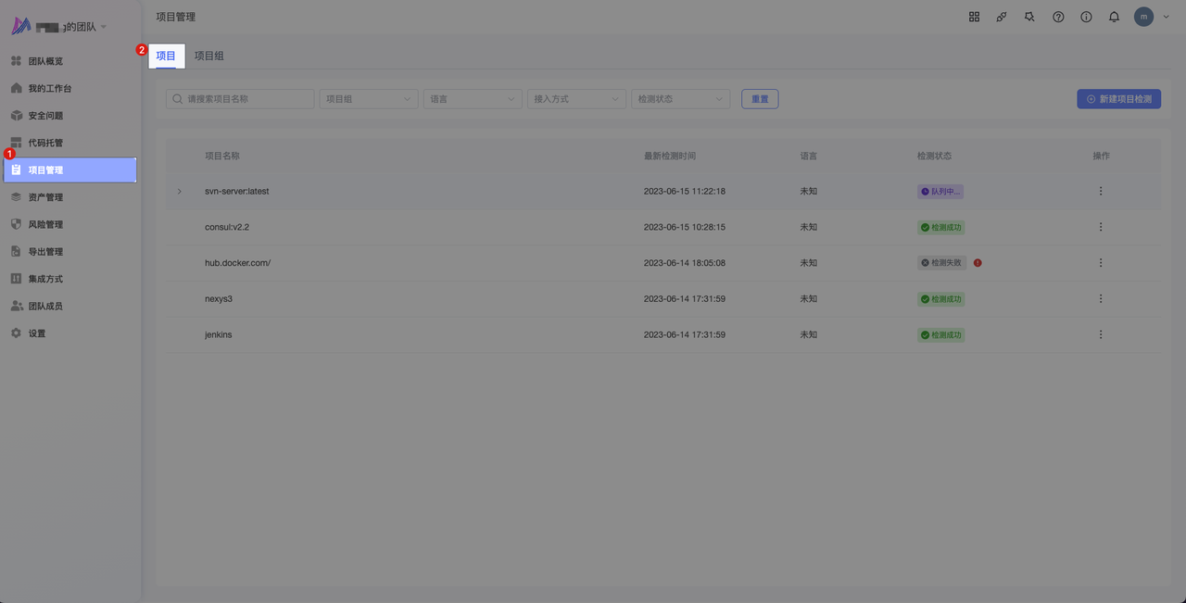Open the notifications bell icon
The width and height of the screenshot is (1186, 603).
(x=1114, y=17)
